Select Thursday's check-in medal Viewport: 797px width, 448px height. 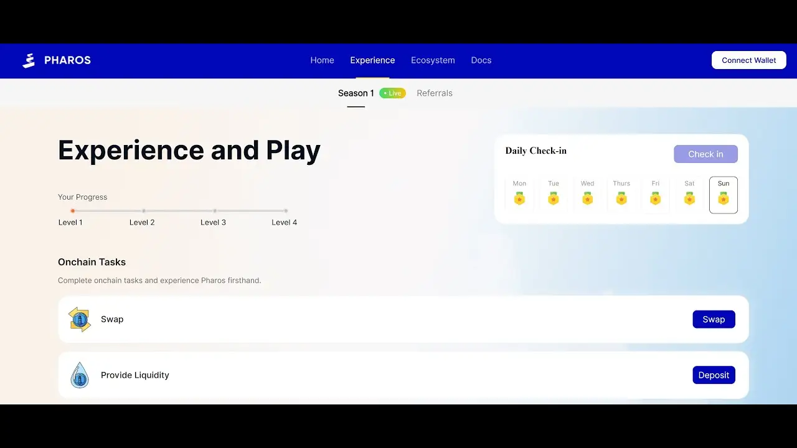[621, 198]
